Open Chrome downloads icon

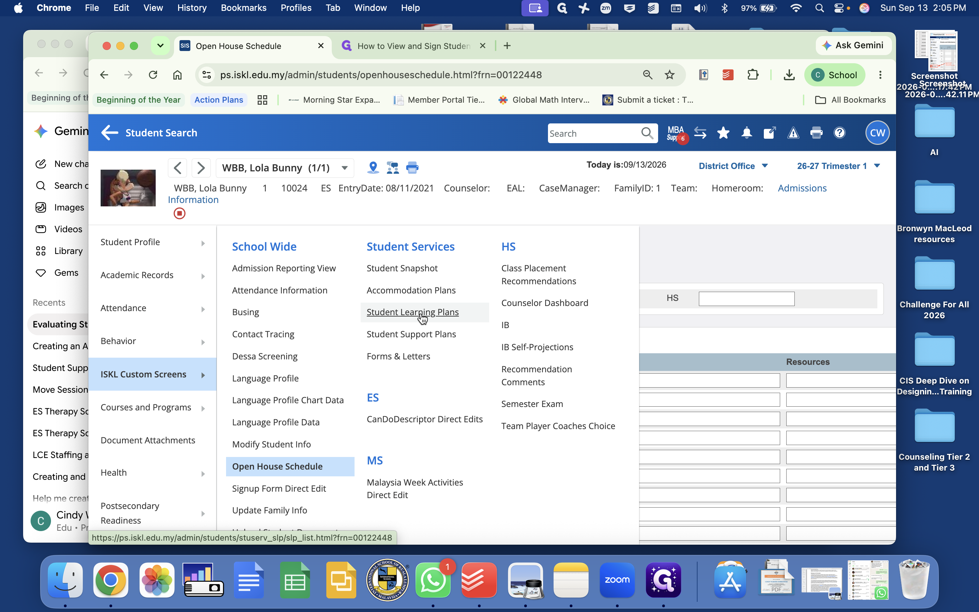[789, 75]
